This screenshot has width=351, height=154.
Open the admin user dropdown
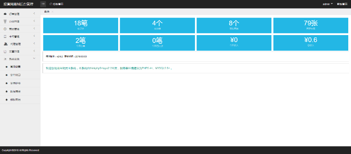click(328, 4)
